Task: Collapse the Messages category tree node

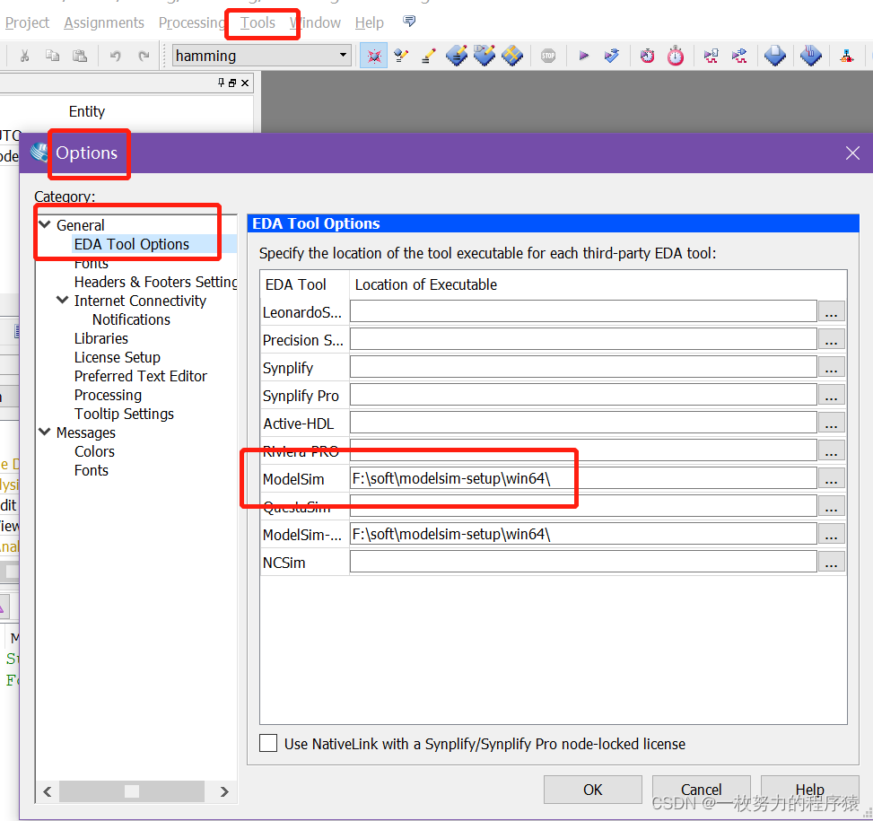Action: coord(45,432)
